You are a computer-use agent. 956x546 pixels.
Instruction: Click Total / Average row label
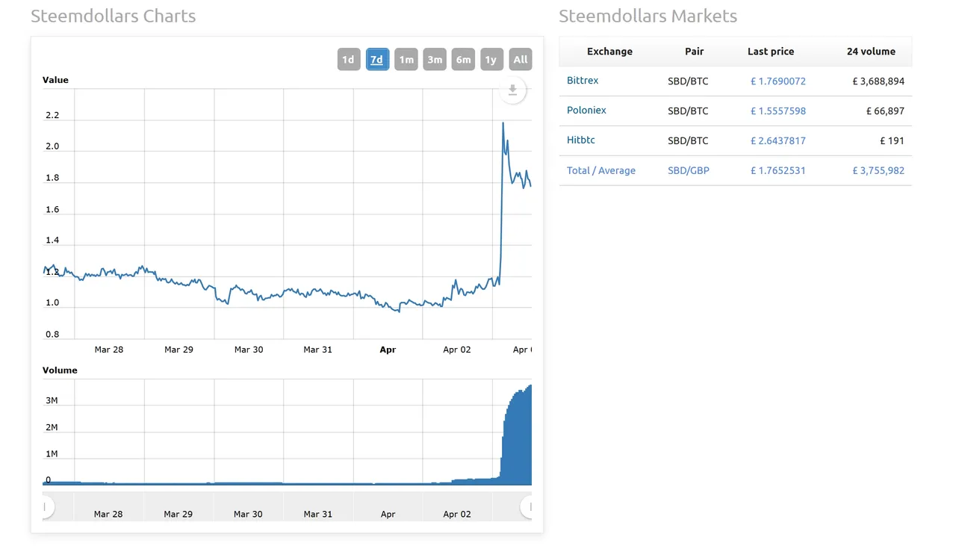pyautogui.click(x=601, y=170)
